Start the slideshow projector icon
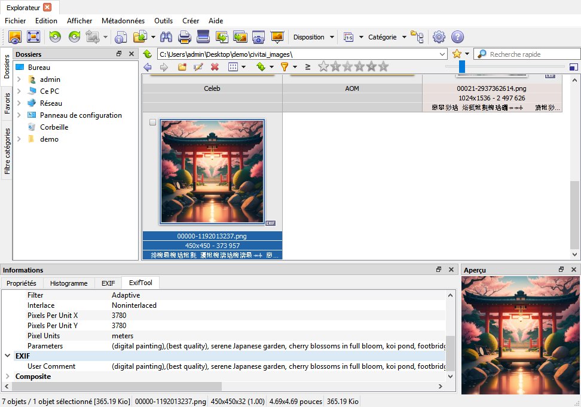This screenshot has height=407, width=581. point(277,37)
